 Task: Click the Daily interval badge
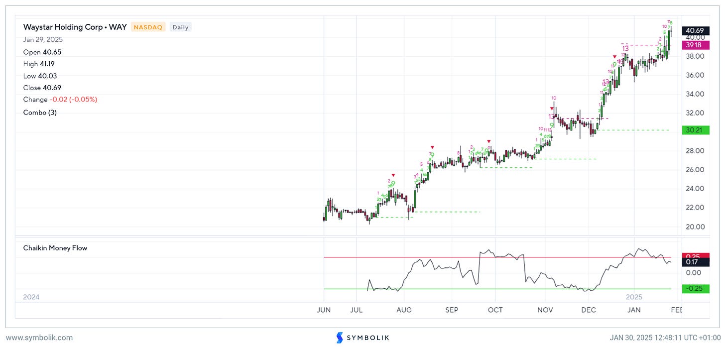tap(180, 27)
